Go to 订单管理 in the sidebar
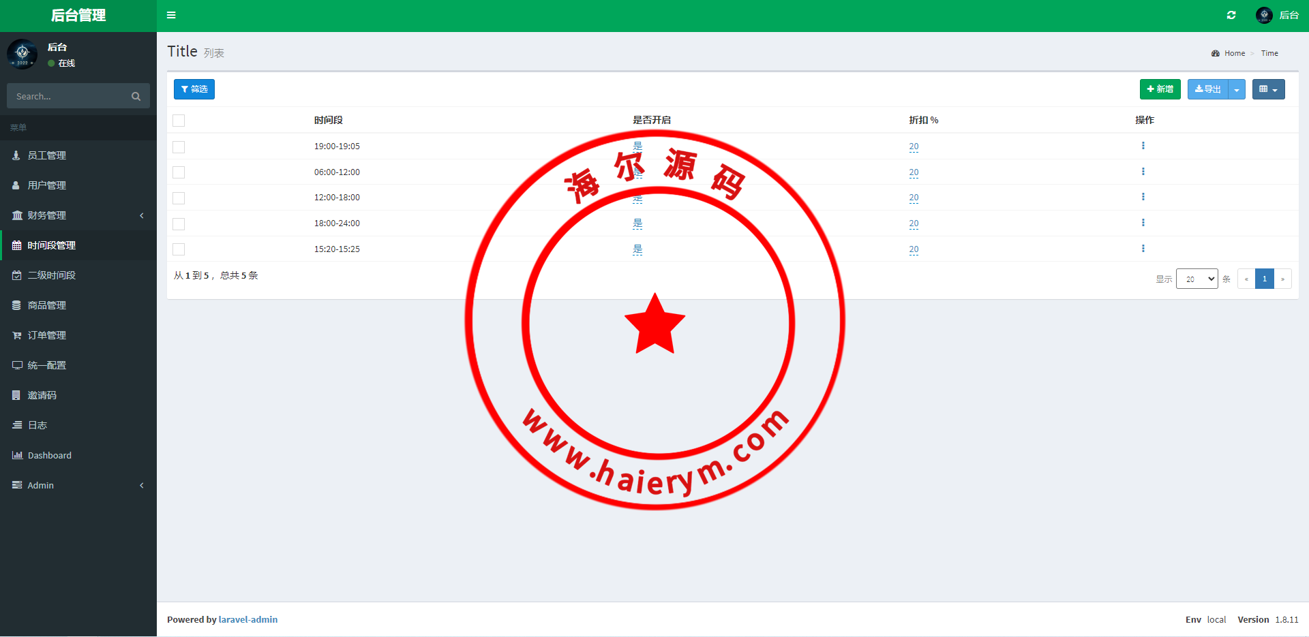The height and width of the screenshot is (637, 1309). click(x=47, y=335)
